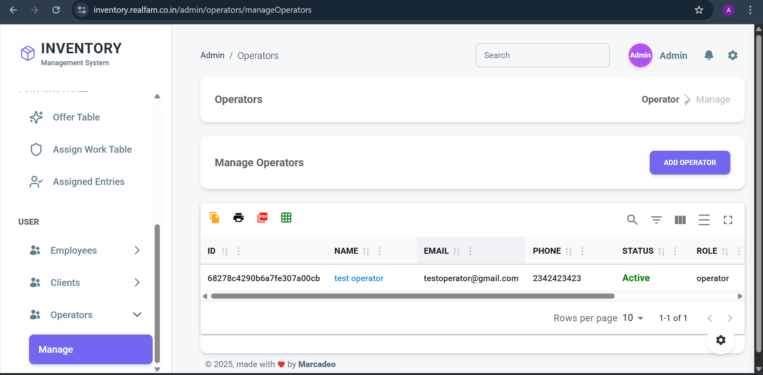This screenshot has height=375, width=763.
Task: Open the test operator link
Action: [x=359, y=278]
